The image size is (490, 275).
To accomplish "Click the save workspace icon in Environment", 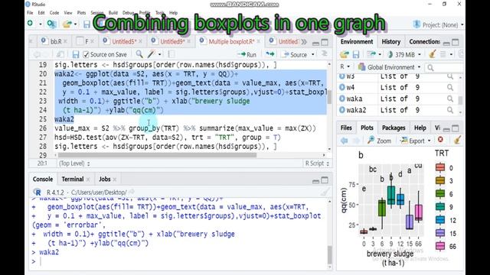I will point(355,54).
